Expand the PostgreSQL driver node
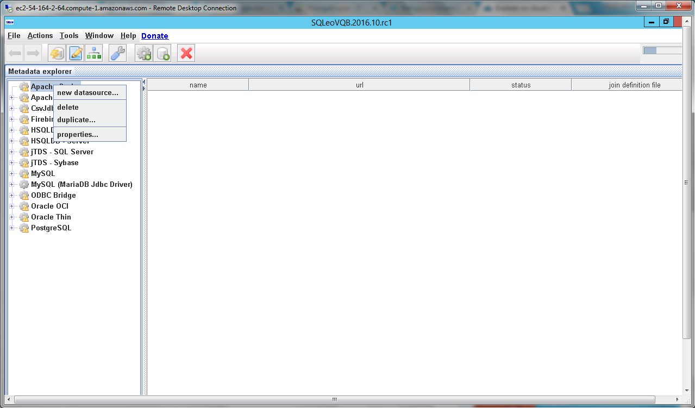 (11, 228)
